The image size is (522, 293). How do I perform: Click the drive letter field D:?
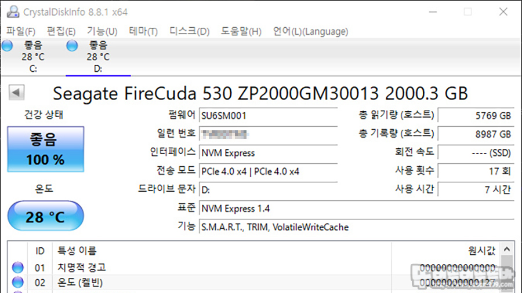[269, 190]
